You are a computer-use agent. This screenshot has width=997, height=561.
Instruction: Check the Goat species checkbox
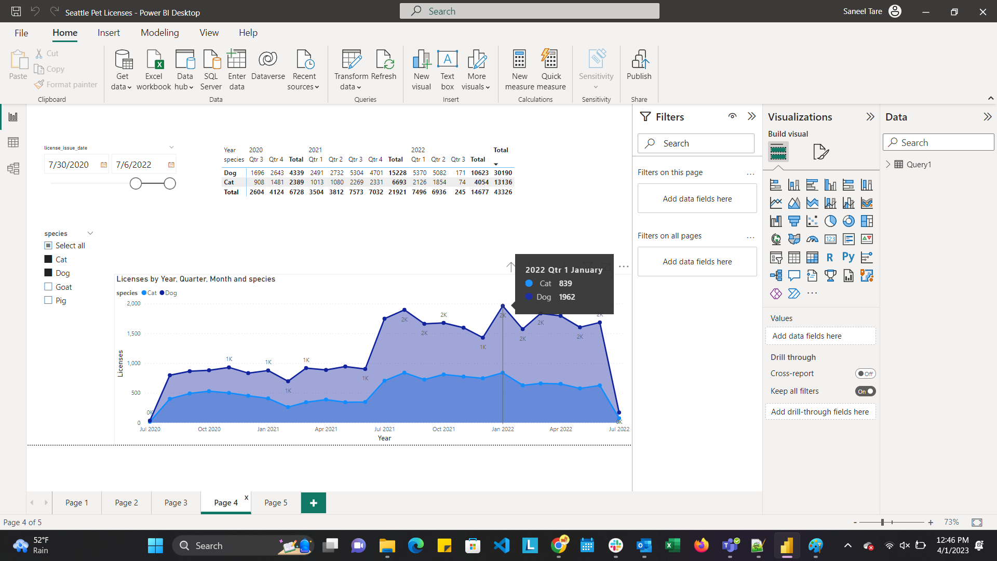pos(48,286)
